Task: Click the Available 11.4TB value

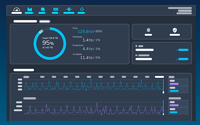Action: point(87,58)
